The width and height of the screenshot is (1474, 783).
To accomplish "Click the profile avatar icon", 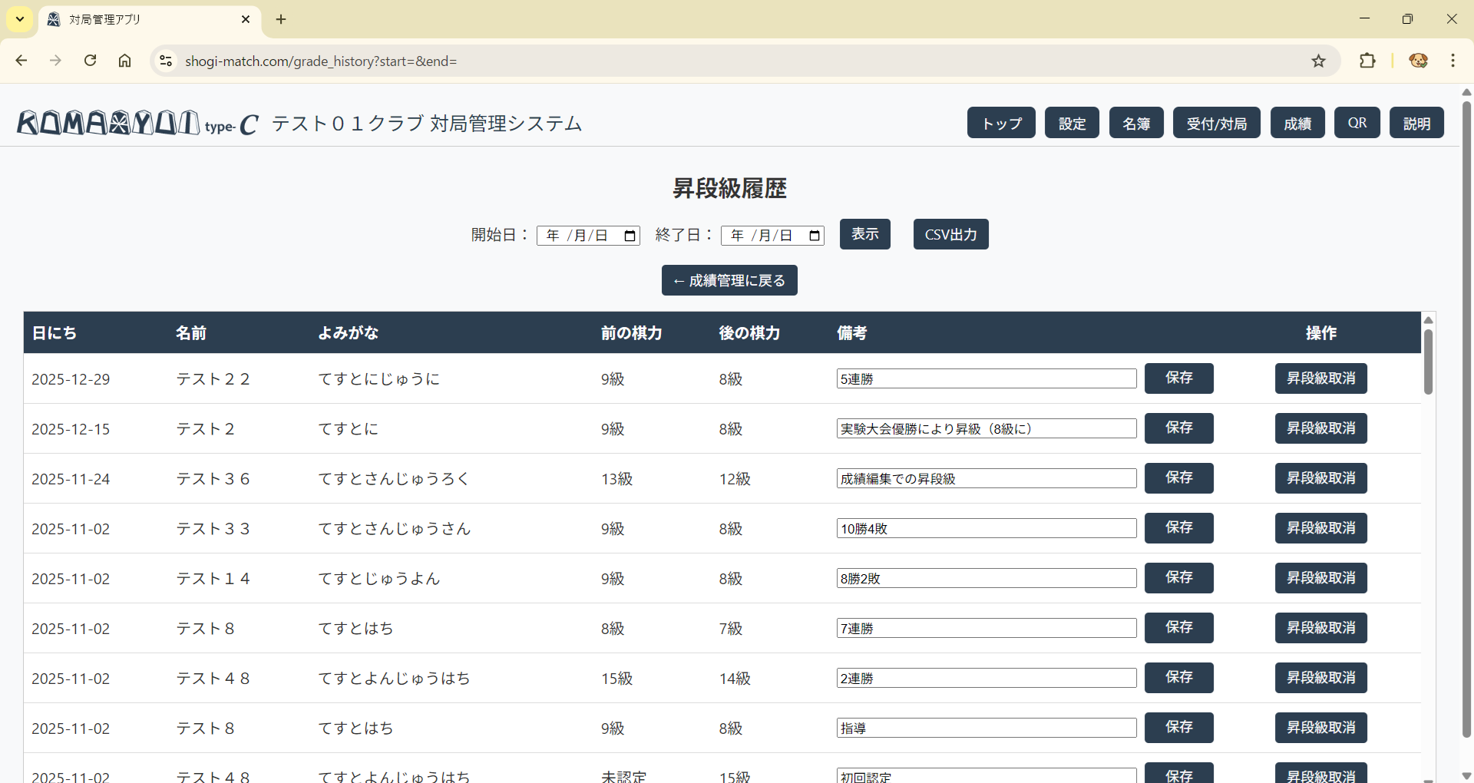I will 1418,61.
